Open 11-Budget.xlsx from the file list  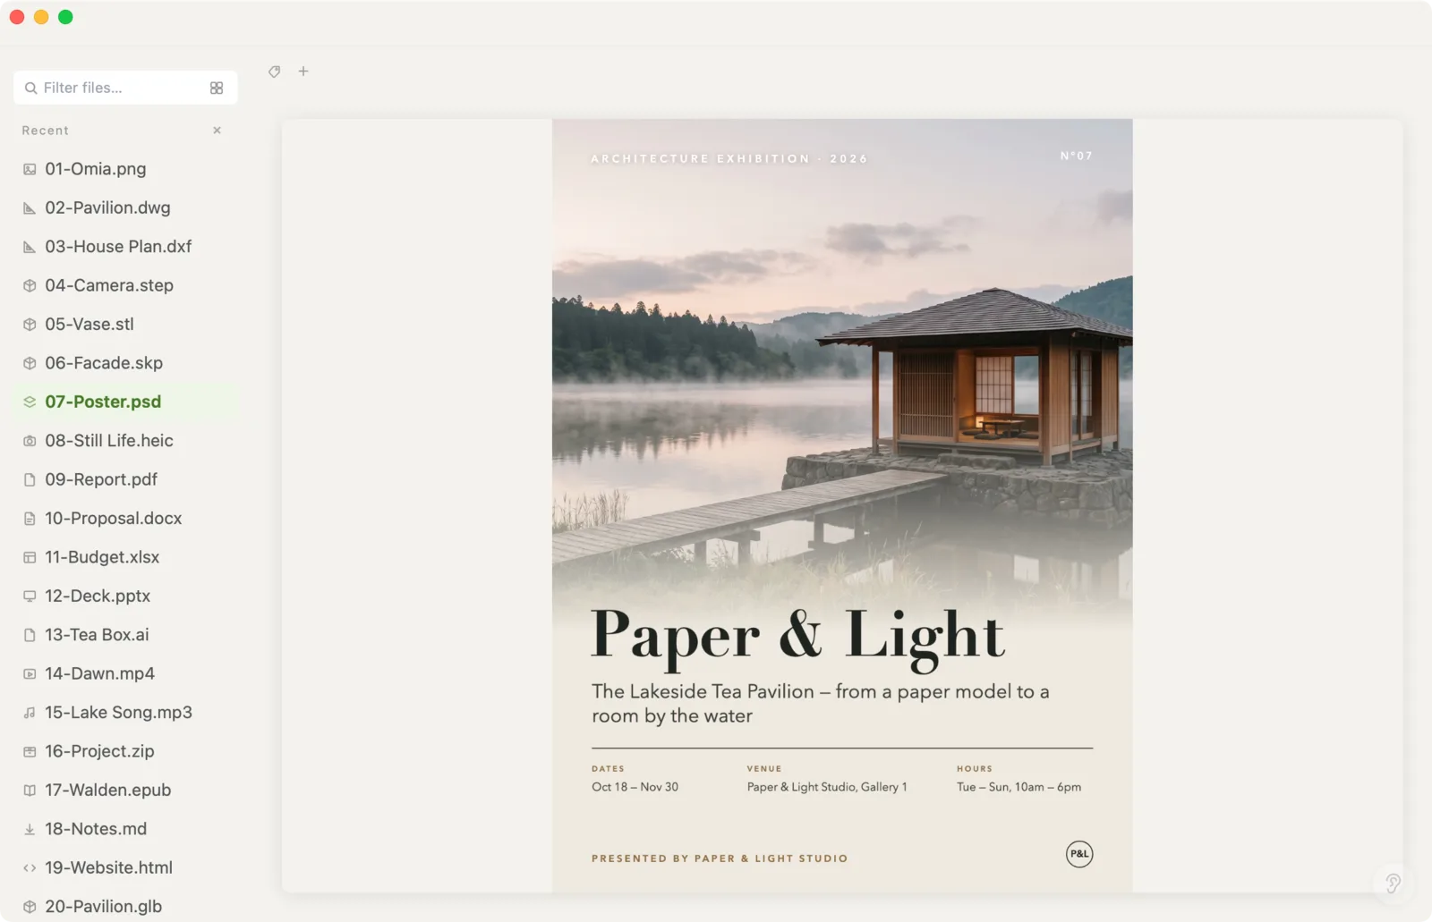(x=125, y=557)
